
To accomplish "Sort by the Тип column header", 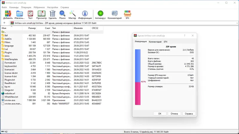I will click(62, 28).
